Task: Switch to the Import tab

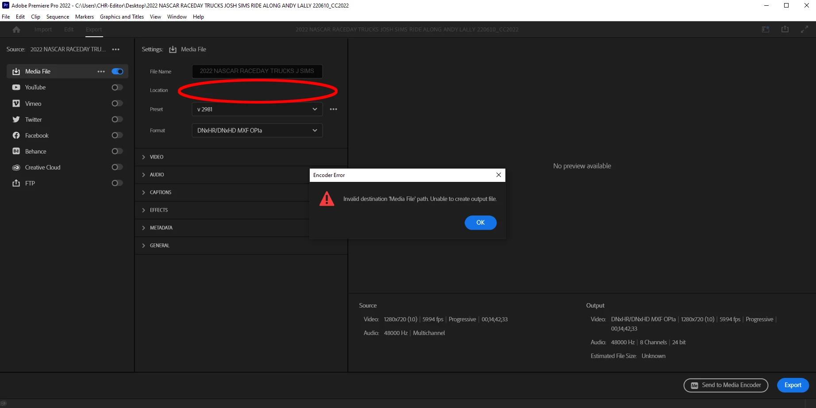Action: (43, 29)
